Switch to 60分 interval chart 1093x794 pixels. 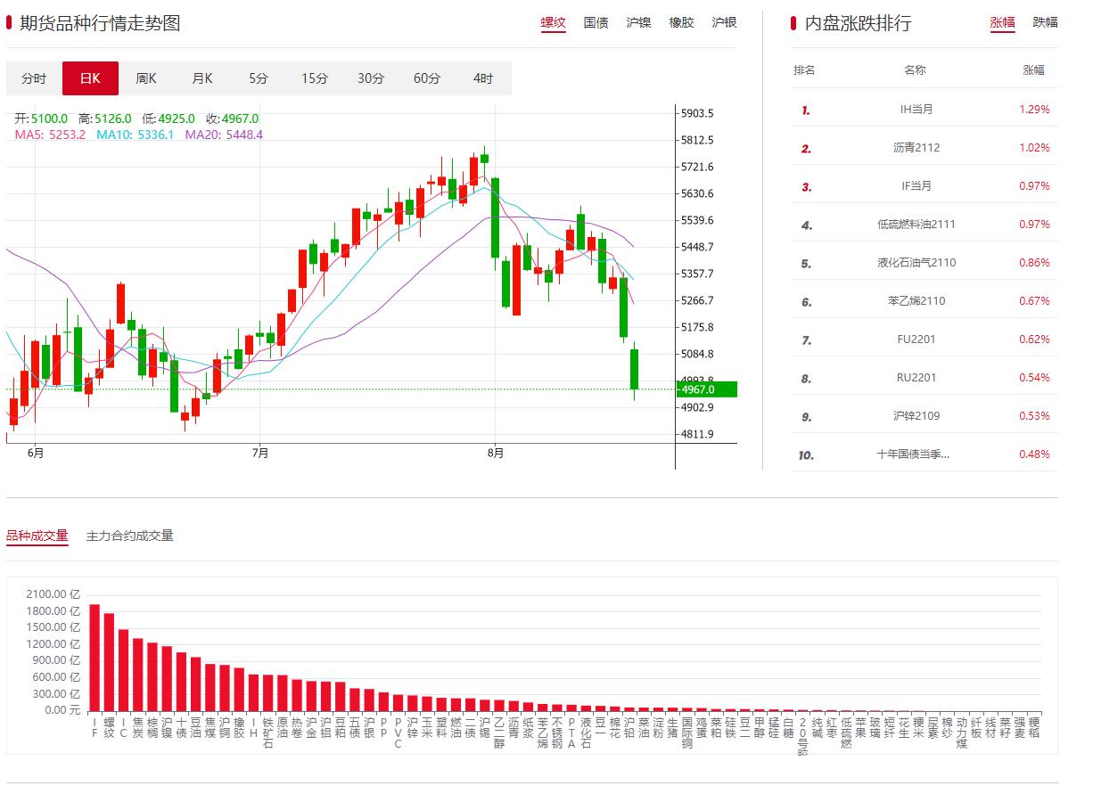427,78
